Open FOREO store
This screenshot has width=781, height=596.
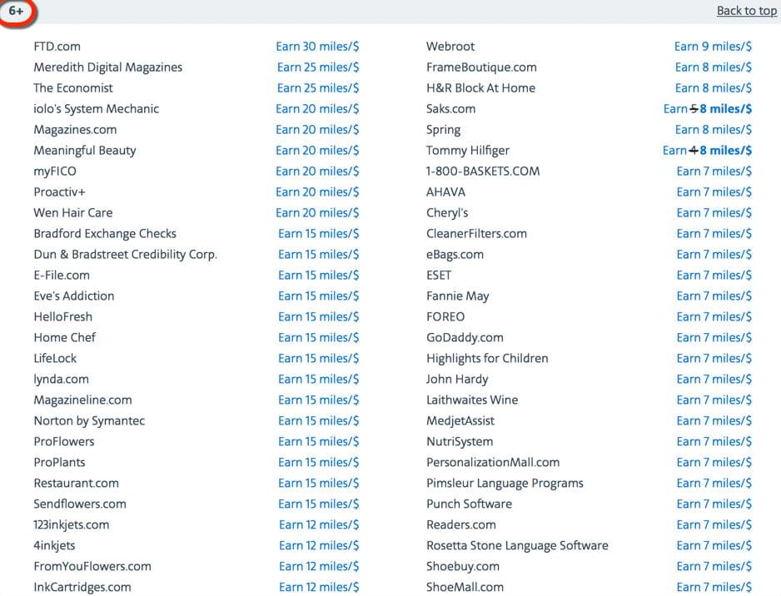point(445,317)
